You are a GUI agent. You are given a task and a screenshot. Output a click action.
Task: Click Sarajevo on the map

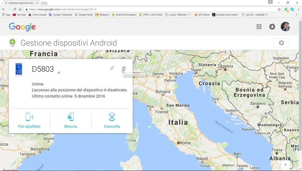(x=257, y=103)
